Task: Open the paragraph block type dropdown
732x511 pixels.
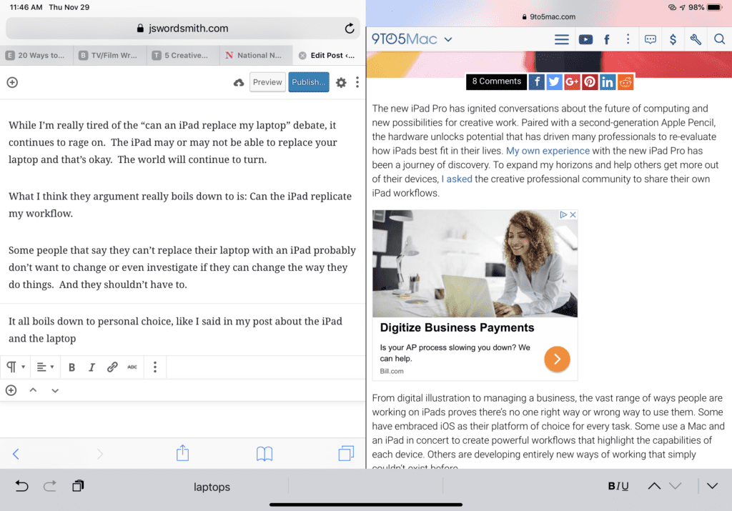Action: tap(16, 367)
